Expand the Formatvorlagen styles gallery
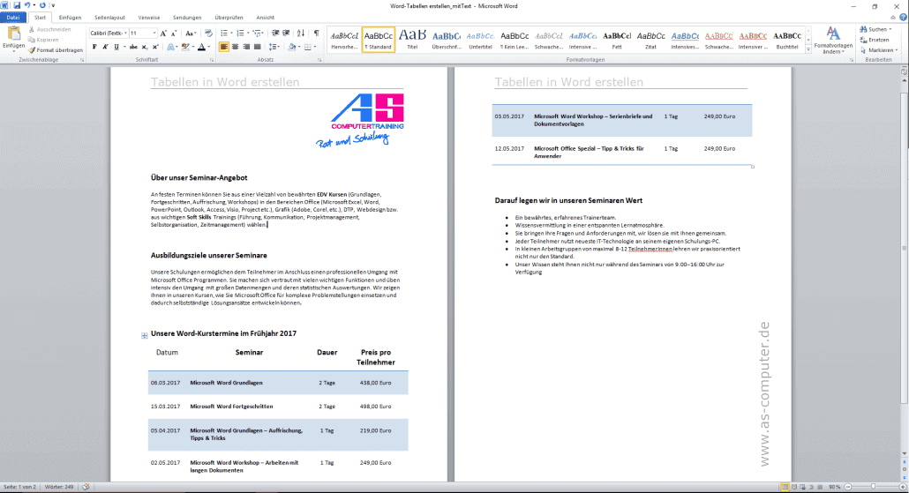 point(808,50)
